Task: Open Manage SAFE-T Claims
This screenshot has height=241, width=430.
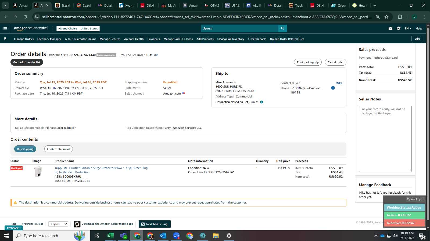Action: pyautogui.click(x=178, y=39)
